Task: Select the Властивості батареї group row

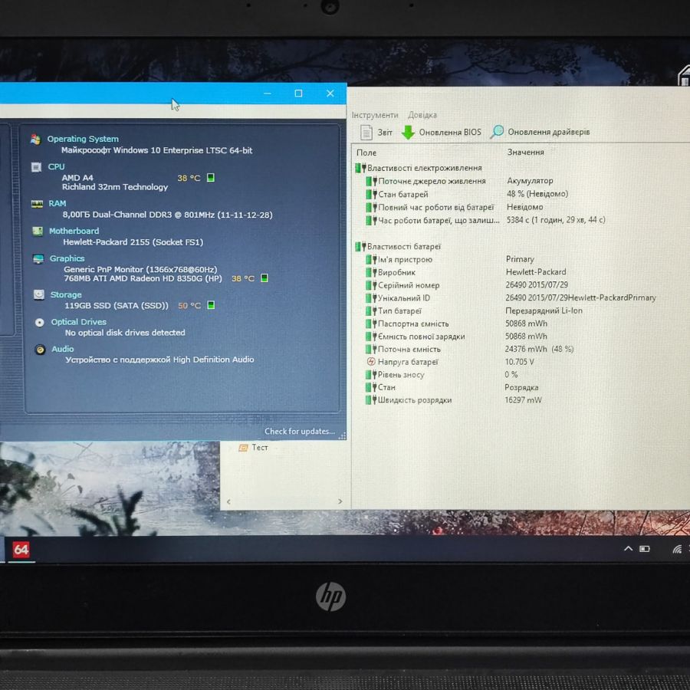Action: [x=398, y=246]
